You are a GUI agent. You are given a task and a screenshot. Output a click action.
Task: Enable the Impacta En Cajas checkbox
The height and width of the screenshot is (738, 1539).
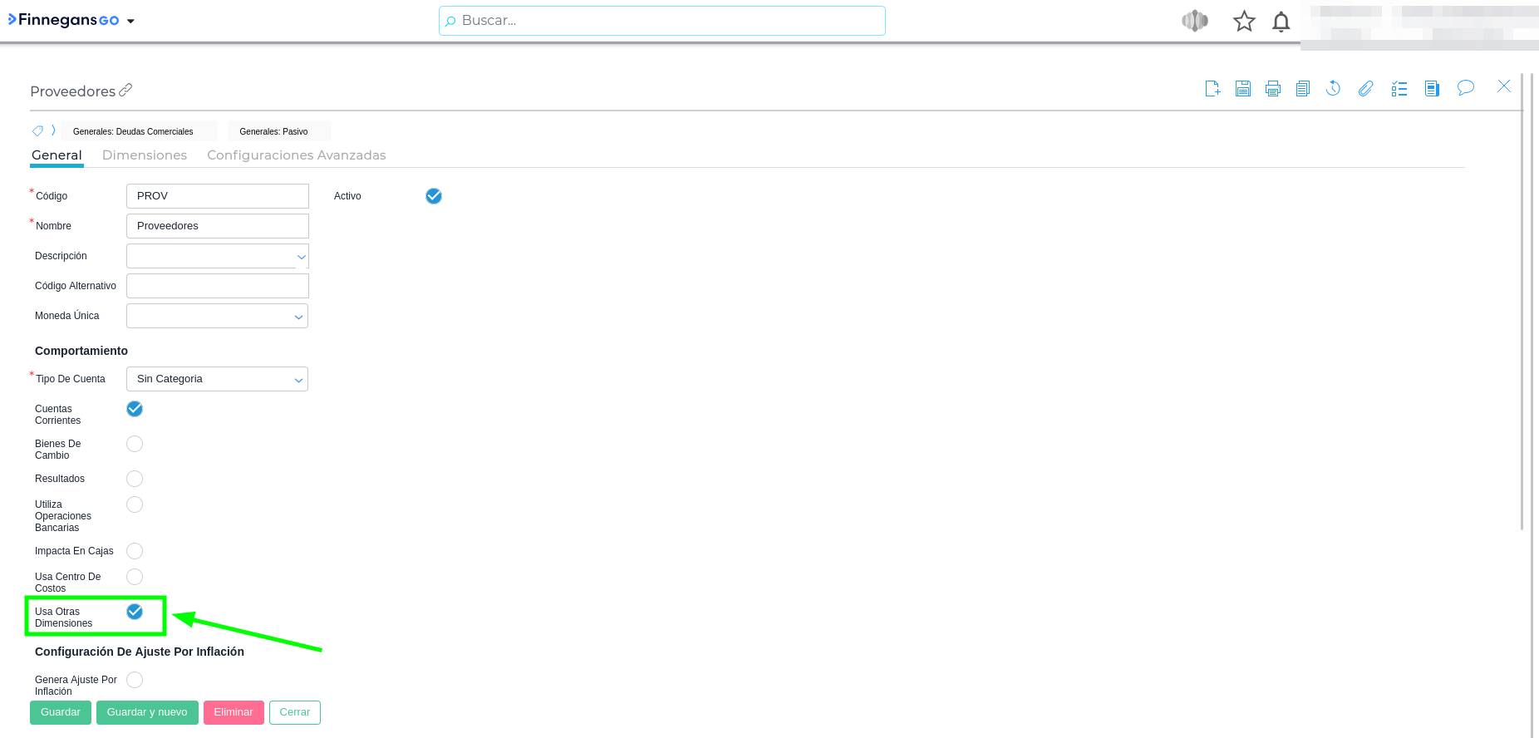(x=135, y=551)
